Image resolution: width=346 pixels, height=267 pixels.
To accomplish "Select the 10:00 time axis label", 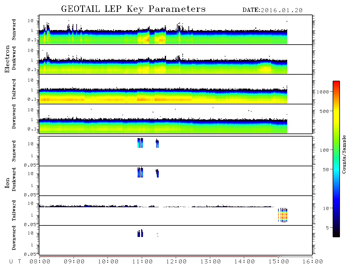I will pos(108,262).
